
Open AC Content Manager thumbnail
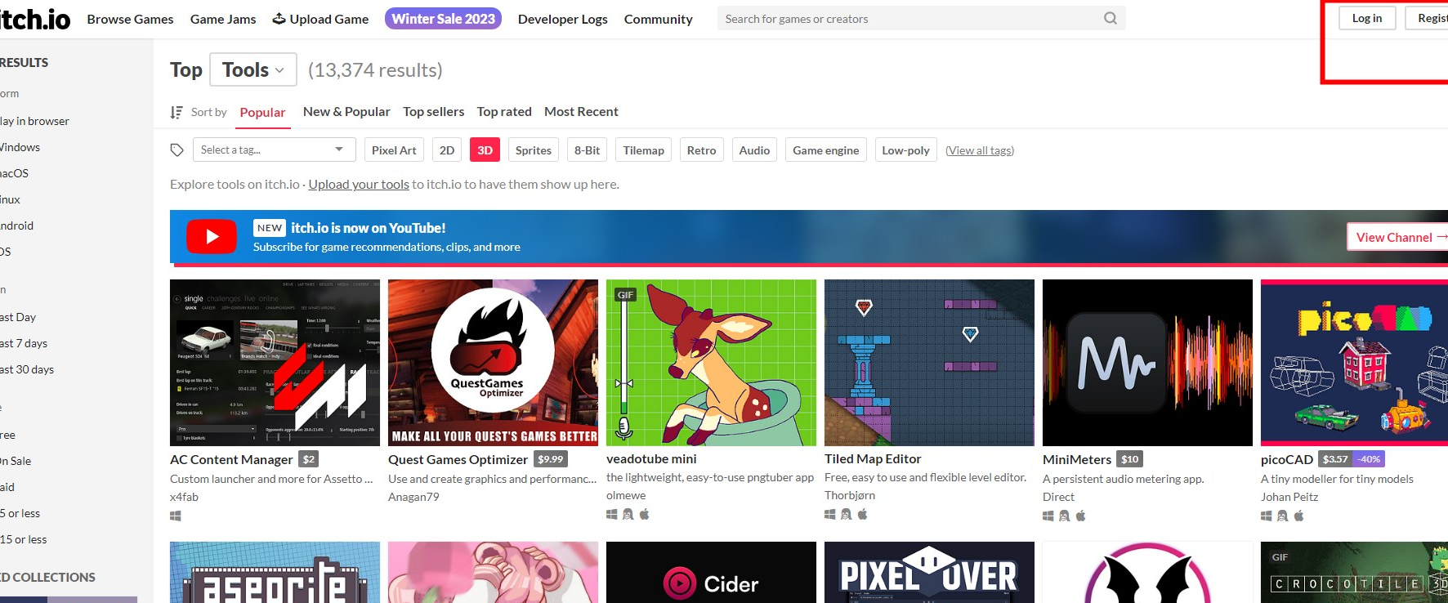click(x=275, y=363)
